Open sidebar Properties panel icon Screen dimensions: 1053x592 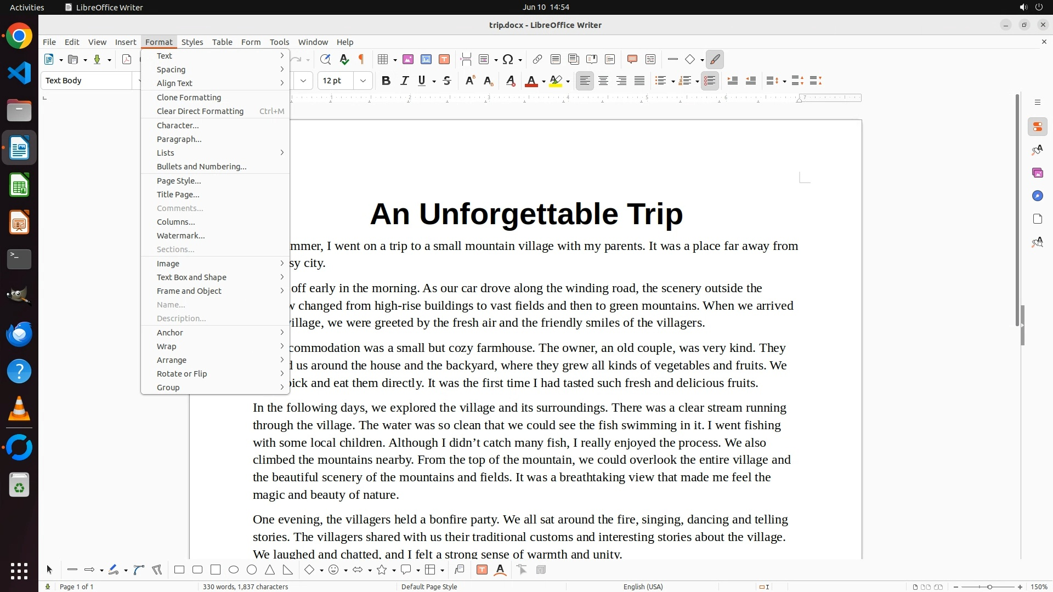tap(1037, 127)
